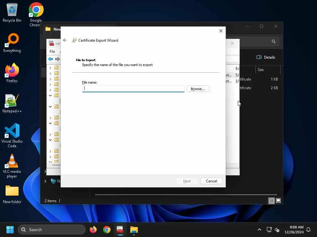Expand the third folder in certmgr tree

tap(50, 79)
